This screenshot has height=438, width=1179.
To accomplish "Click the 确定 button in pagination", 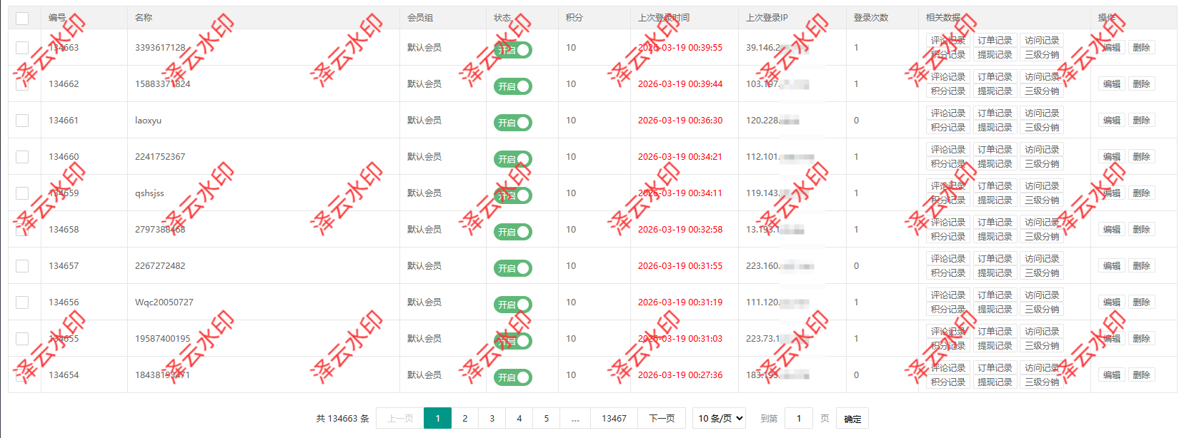I will pos(852,419).
